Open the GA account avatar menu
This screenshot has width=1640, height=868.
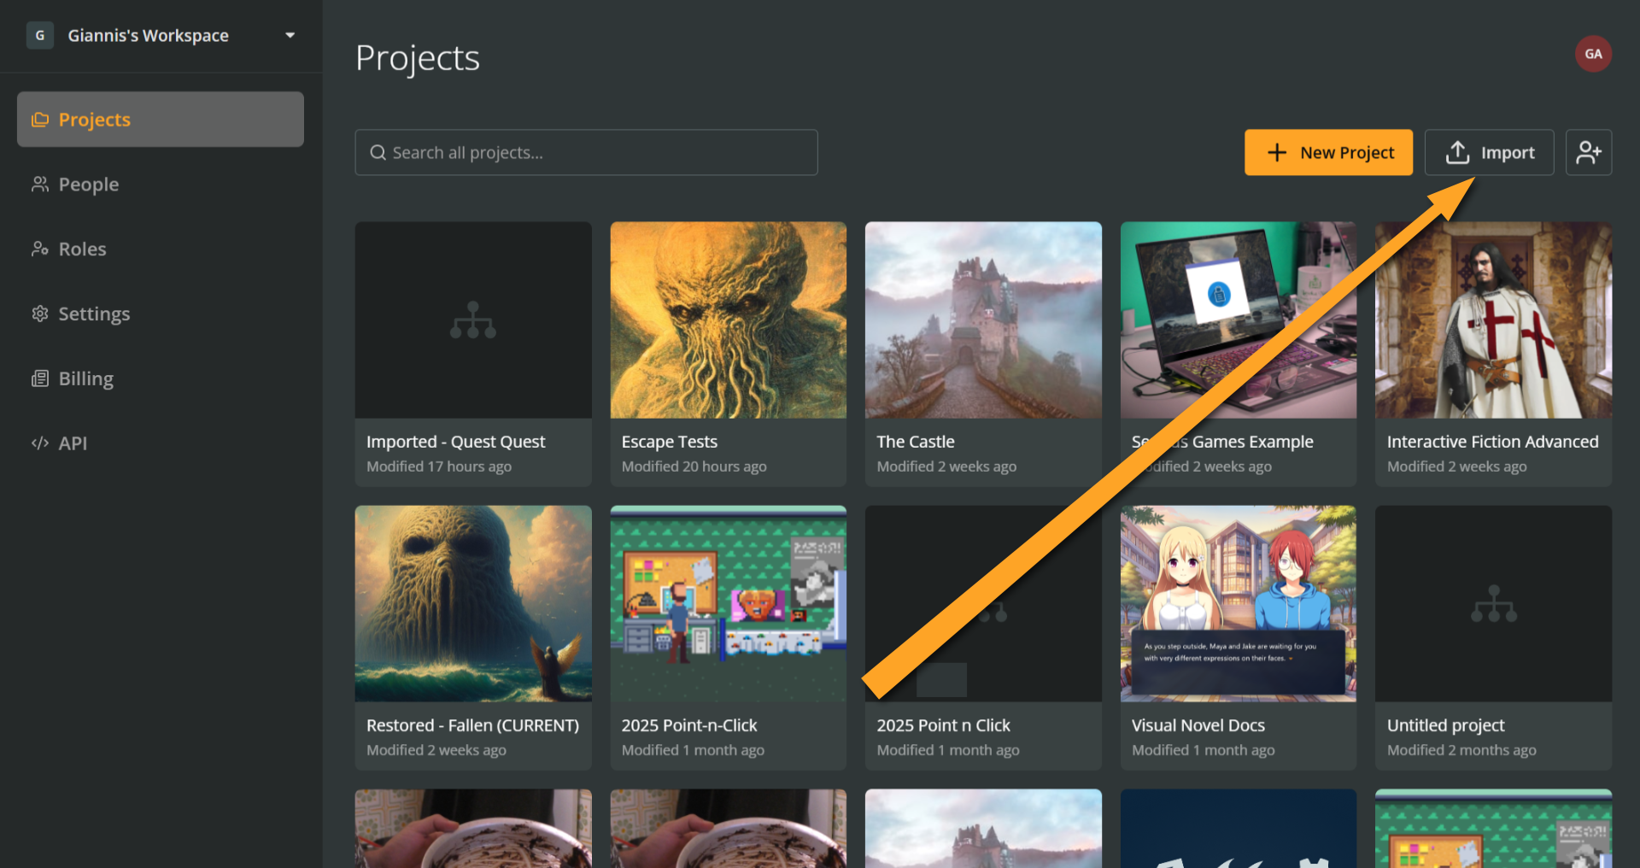(x=1594, y=53)
